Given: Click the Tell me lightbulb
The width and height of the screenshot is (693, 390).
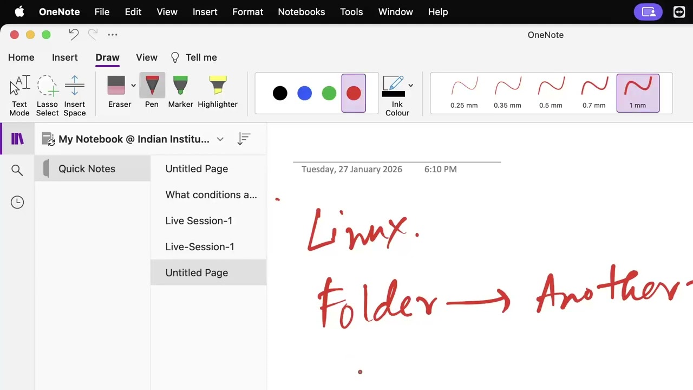Looking at the screenshot, I should pyautogui.click(x=175, y=57).
